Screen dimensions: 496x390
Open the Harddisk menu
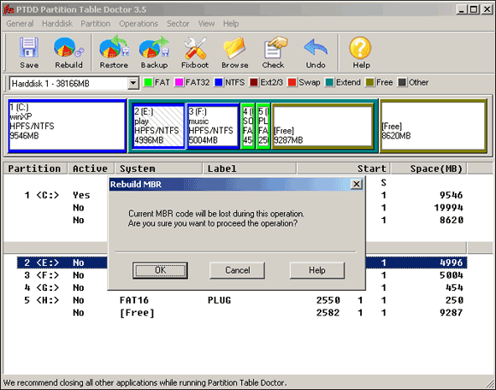coord(57,24)
